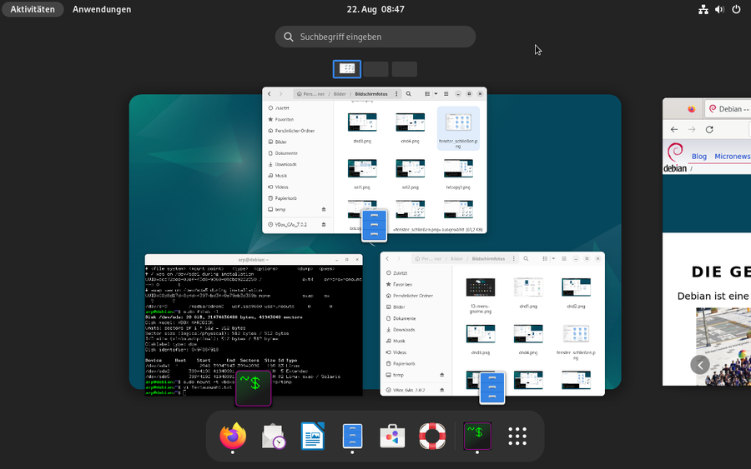
Task: Click search icon in the bottom Files window
Action: click(x=526, y=258)
